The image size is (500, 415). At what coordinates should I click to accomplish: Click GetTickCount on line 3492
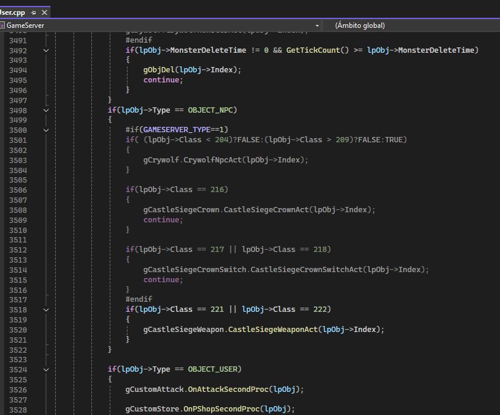click(313, 50)
